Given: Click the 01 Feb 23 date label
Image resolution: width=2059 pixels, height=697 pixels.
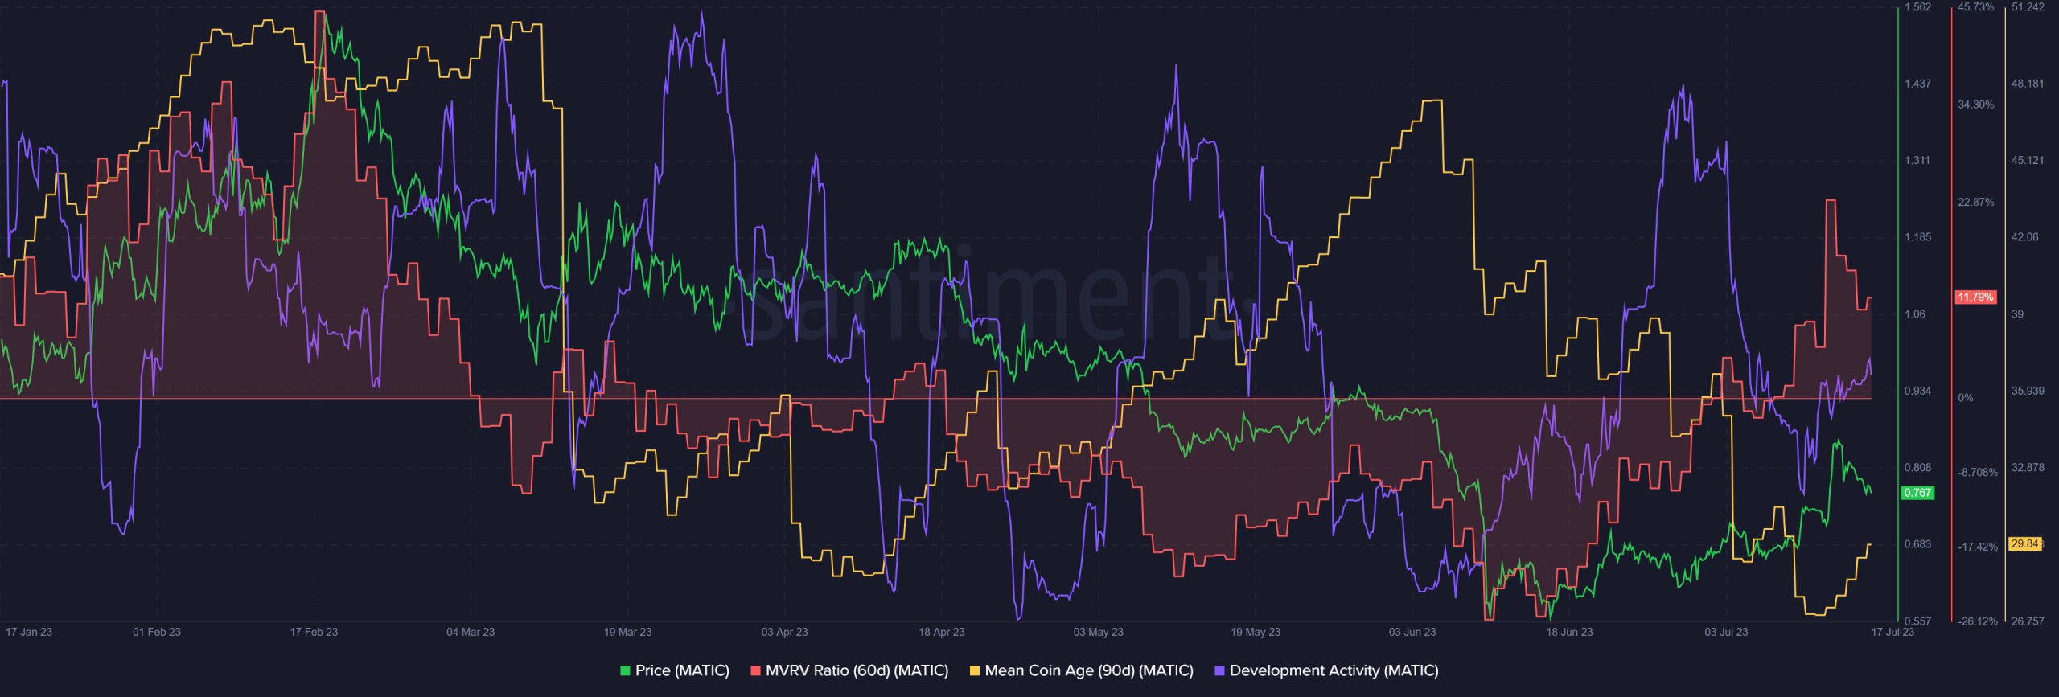Looking at the screenshot, I should point(157,632).
